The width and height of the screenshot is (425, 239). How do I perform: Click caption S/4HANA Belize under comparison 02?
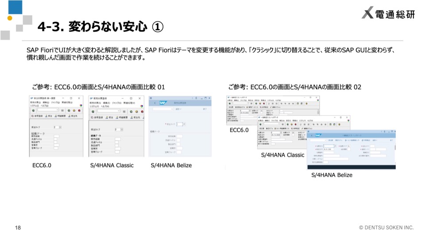332,175
